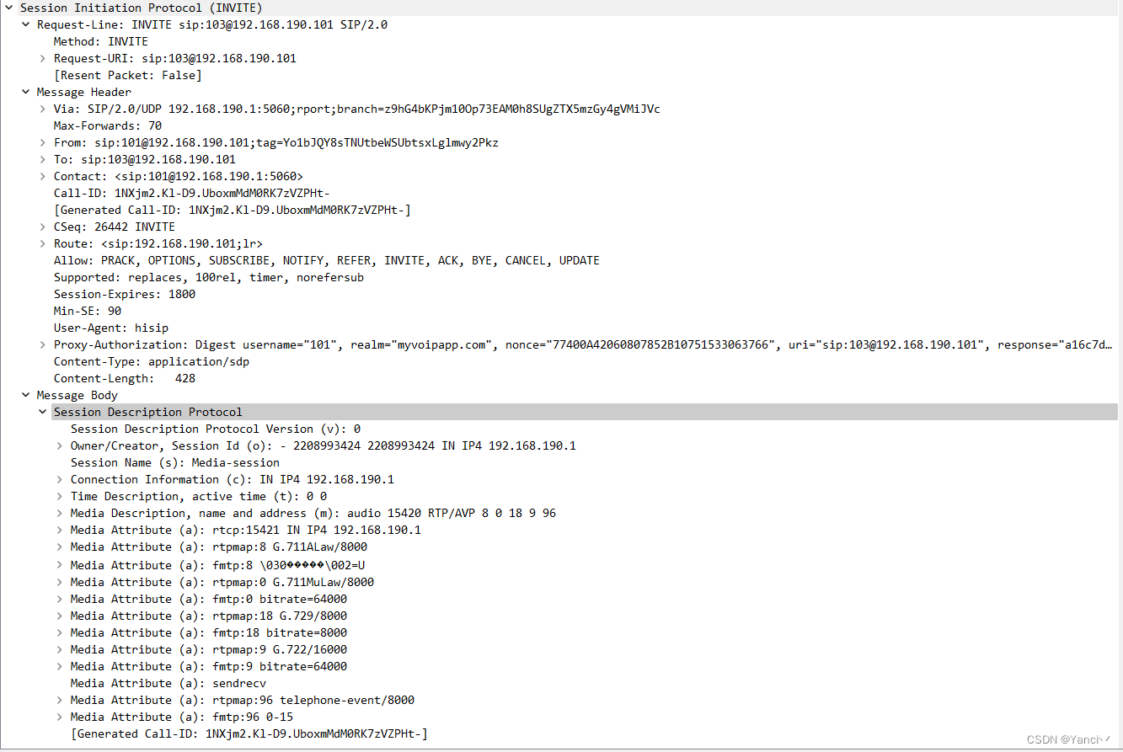This screenshot has height=752, width=1123.
Task: Expand the audio Media Description line
Action: point(58,513)
